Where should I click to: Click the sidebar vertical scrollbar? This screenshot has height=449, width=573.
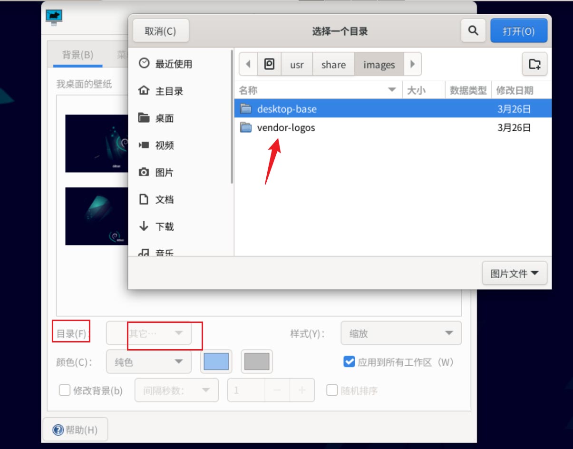[x=232, y=116]
